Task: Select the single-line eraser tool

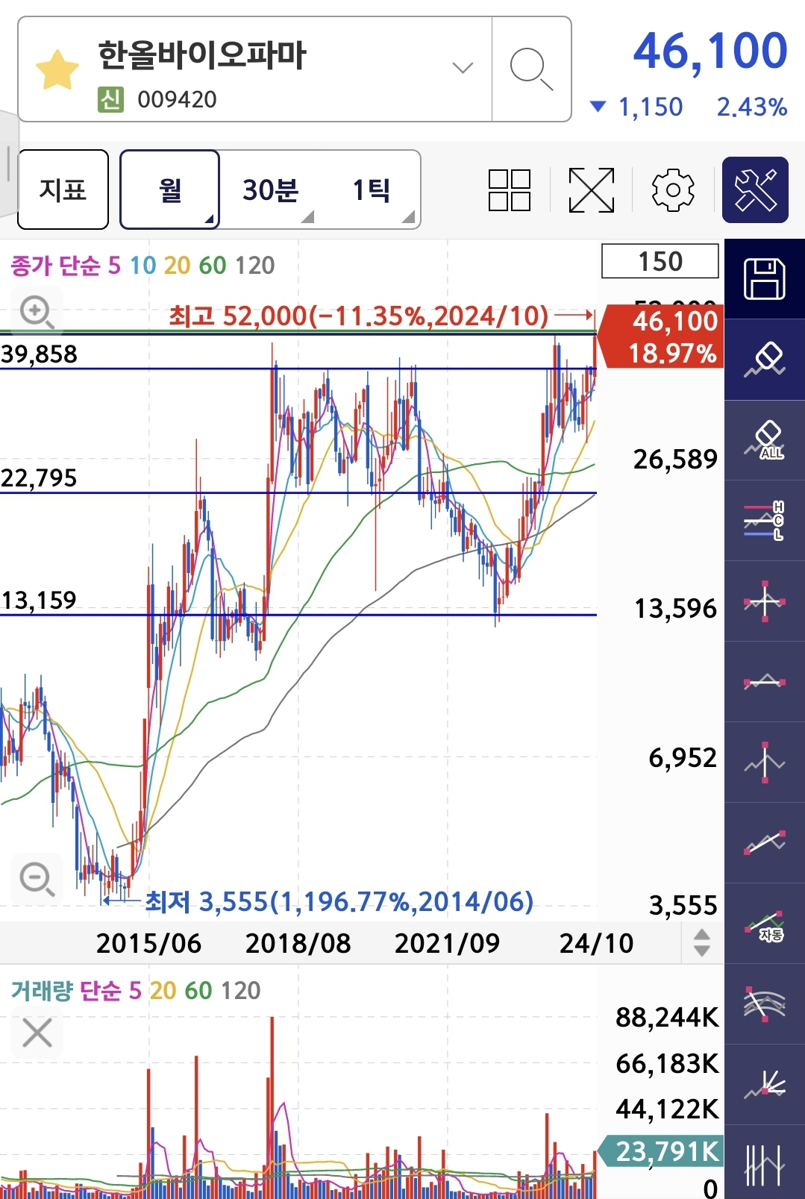Action: pyautogui.click(x=765, y=360)
